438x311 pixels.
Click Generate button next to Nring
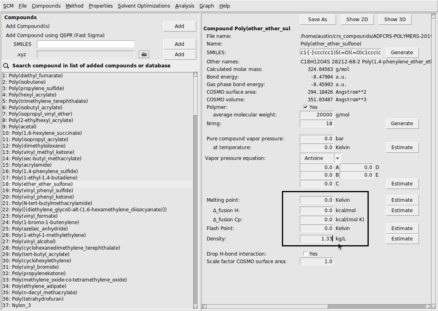(x=402, y=123)
